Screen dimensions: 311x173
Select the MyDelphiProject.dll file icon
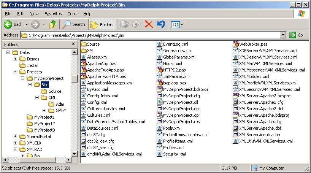[x=160, y=102]
